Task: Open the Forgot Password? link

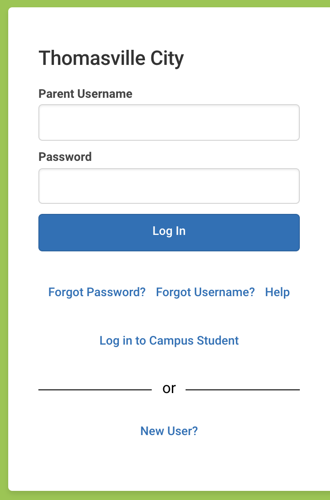Action: click(x=97, y=292)
